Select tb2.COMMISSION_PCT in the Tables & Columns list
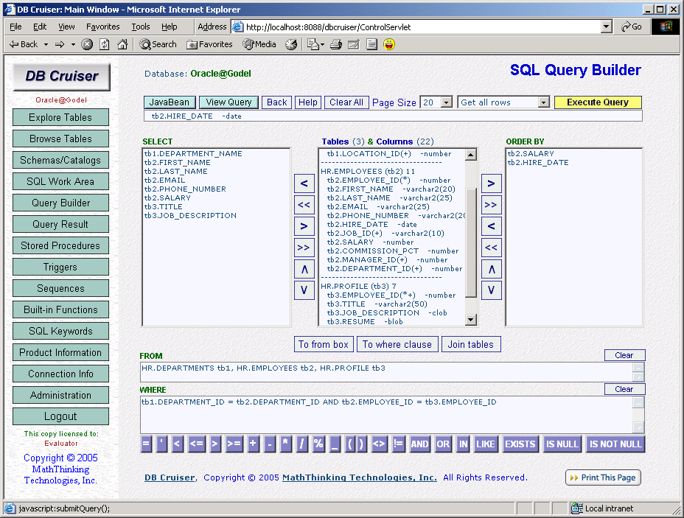The image size is (684, 518). pos(393,251)
